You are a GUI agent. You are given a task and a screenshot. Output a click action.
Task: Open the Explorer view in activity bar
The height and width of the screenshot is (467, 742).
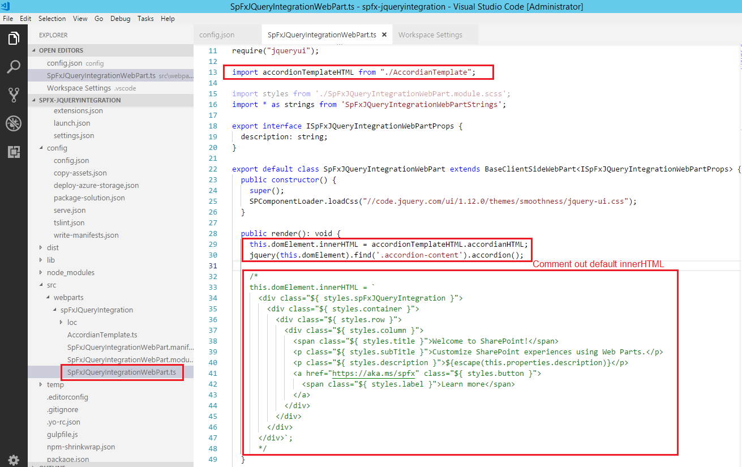[x=14, y=38]
